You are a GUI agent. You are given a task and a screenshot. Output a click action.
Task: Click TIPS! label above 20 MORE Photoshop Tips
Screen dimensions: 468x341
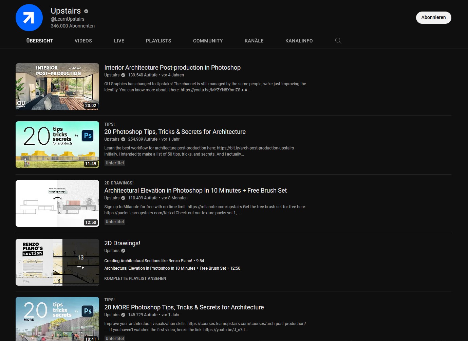(109, 300)
